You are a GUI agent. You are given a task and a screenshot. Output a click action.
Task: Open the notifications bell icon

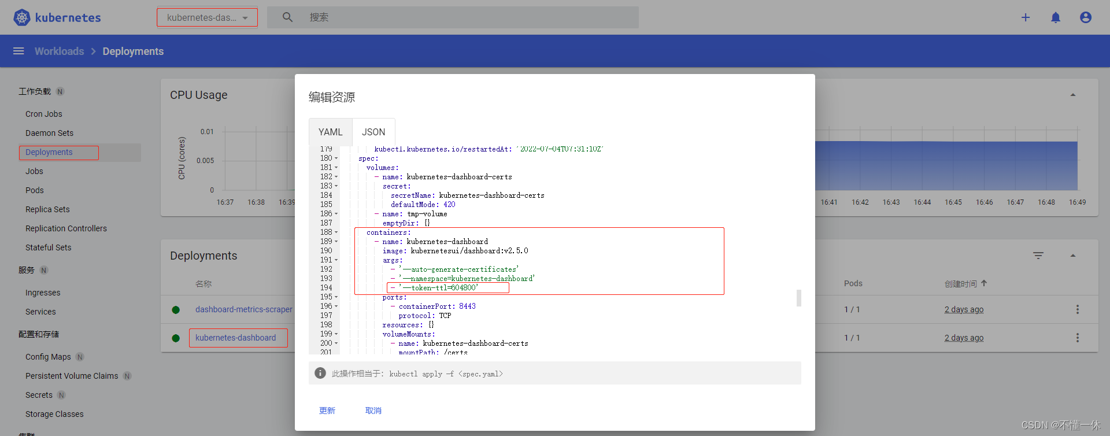(x=1056, y=17)
